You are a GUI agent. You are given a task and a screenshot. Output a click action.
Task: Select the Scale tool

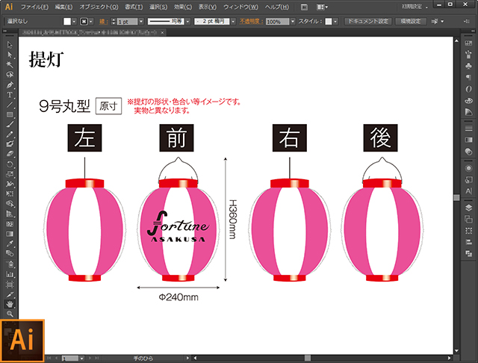point(10,174)
